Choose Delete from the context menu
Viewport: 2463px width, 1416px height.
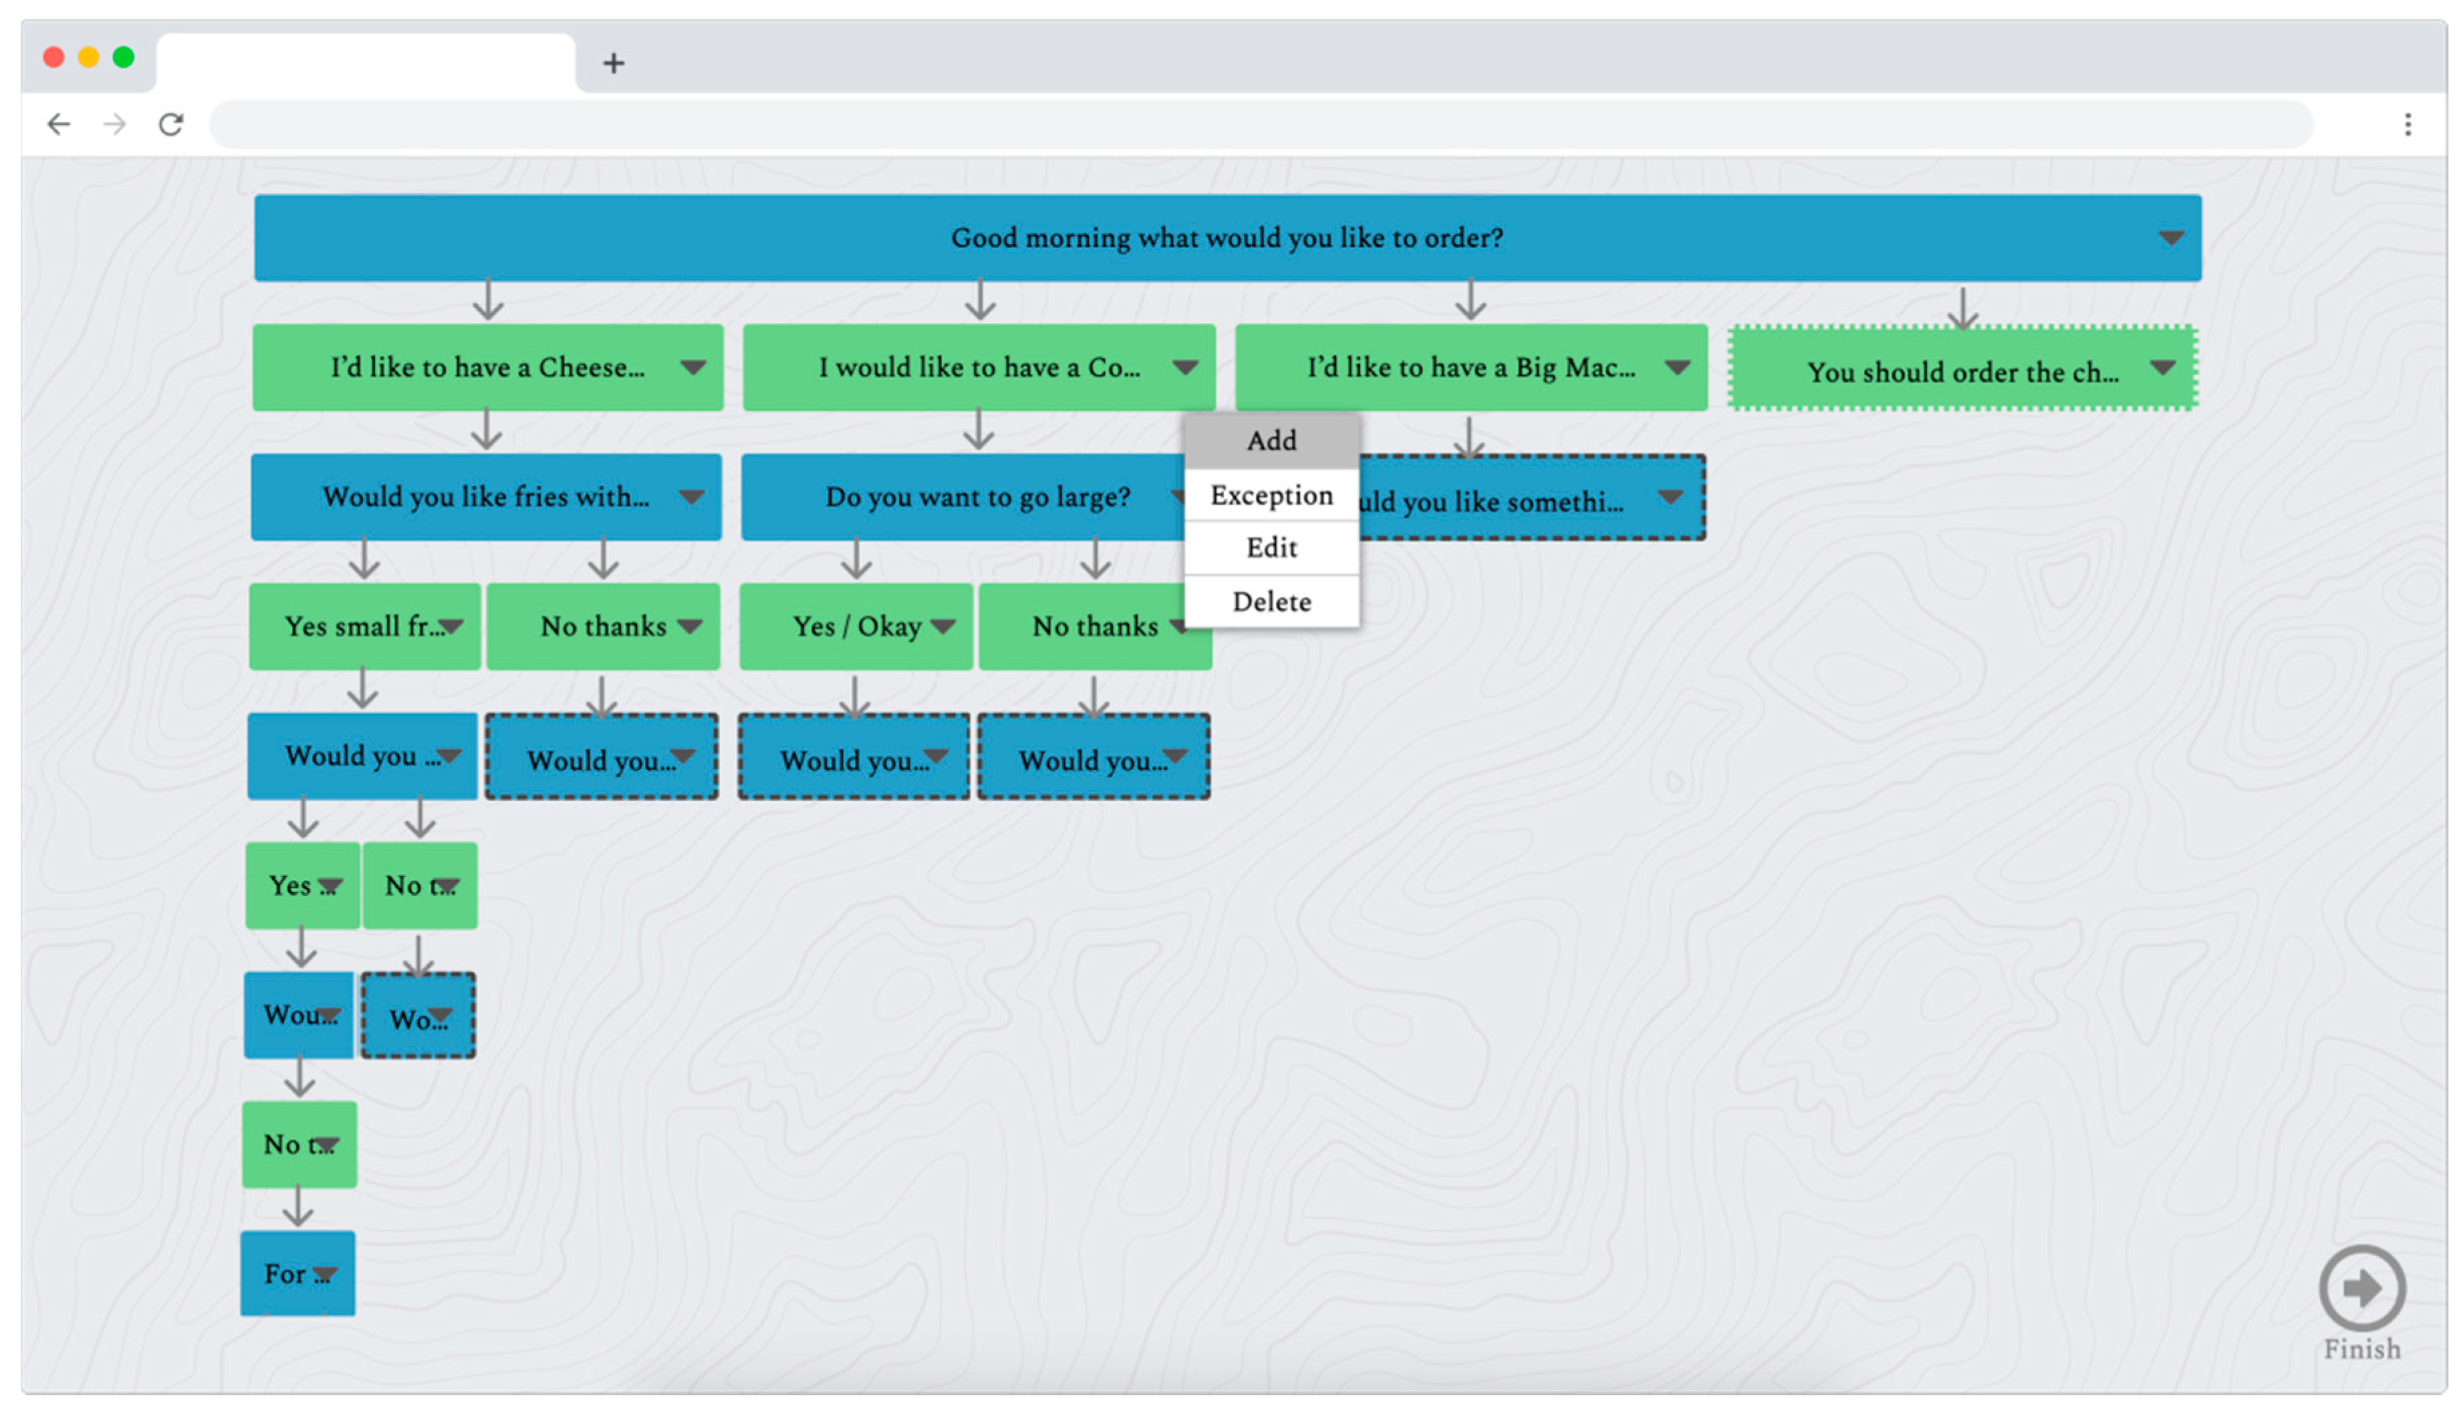(1271, 602)
